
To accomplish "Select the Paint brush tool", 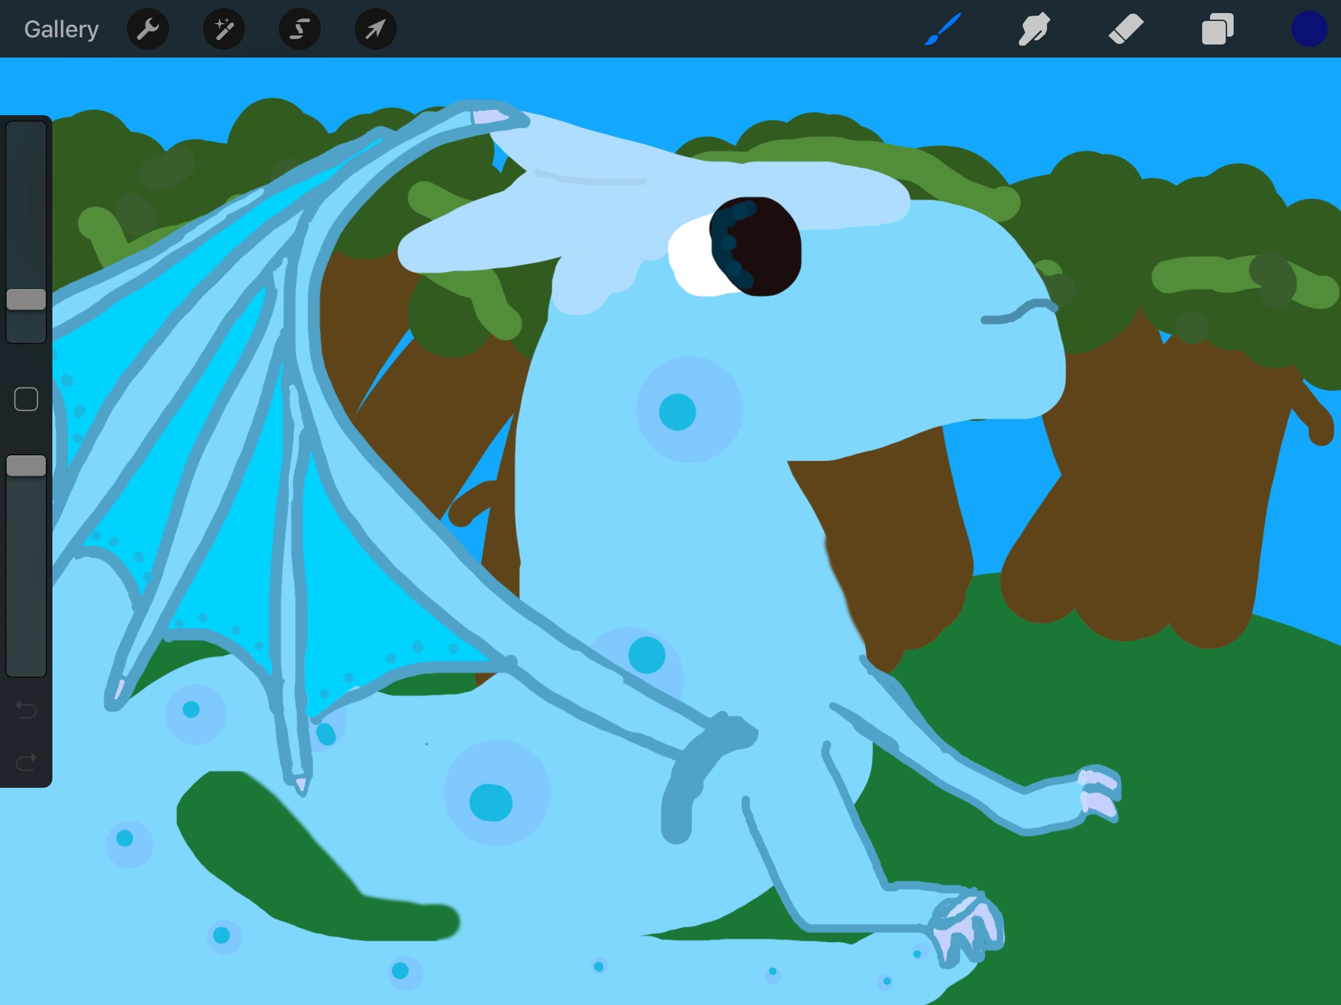I will point(943,29).
